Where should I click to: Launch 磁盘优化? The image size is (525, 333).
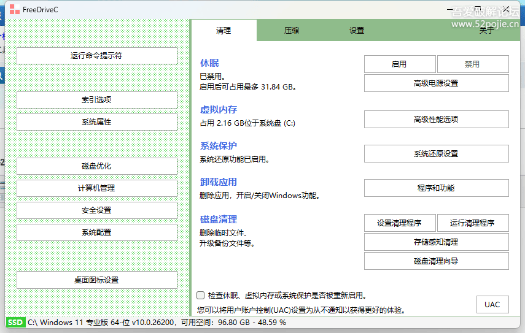97,166
